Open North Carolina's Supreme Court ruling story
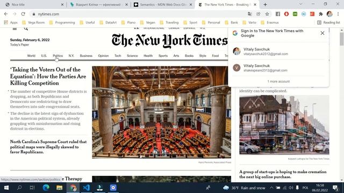Viewport: 344px width, 193px height. pos(48,147)
